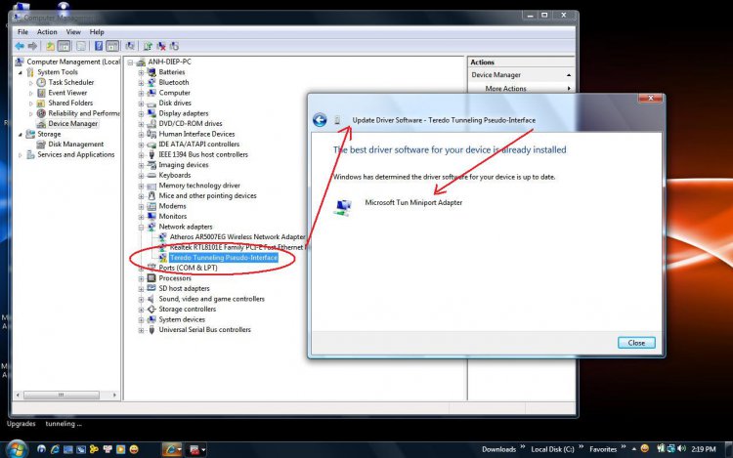This screenshot has width=733, height=458.
Task: Click the Disk Management icon in left tree
Action: [x=41, y=145]
